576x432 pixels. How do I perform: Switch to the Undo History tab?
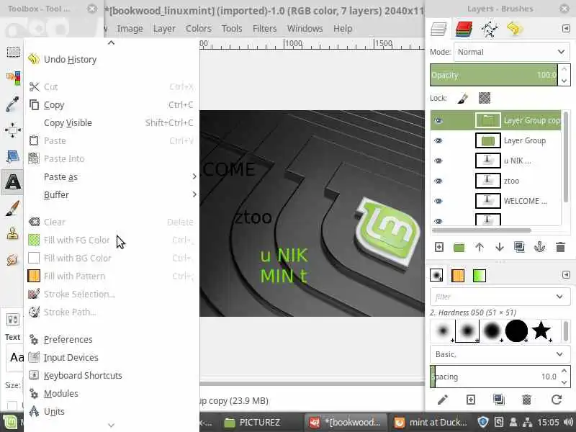point(514,29)
